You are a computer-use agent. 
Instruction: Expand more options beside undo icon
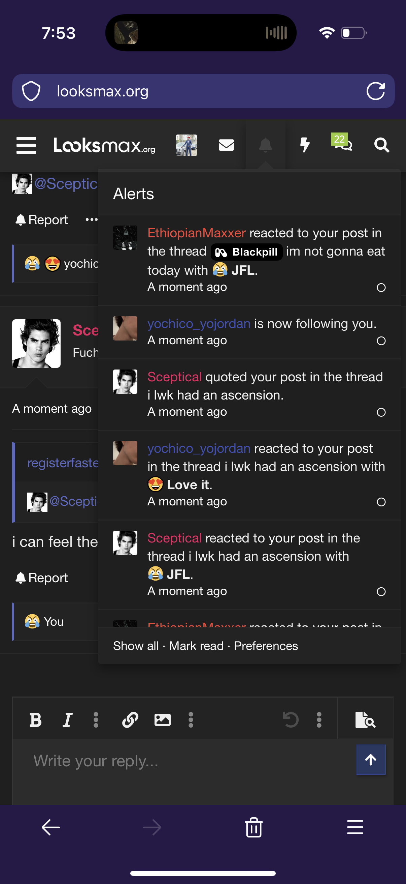click(319, 719)
